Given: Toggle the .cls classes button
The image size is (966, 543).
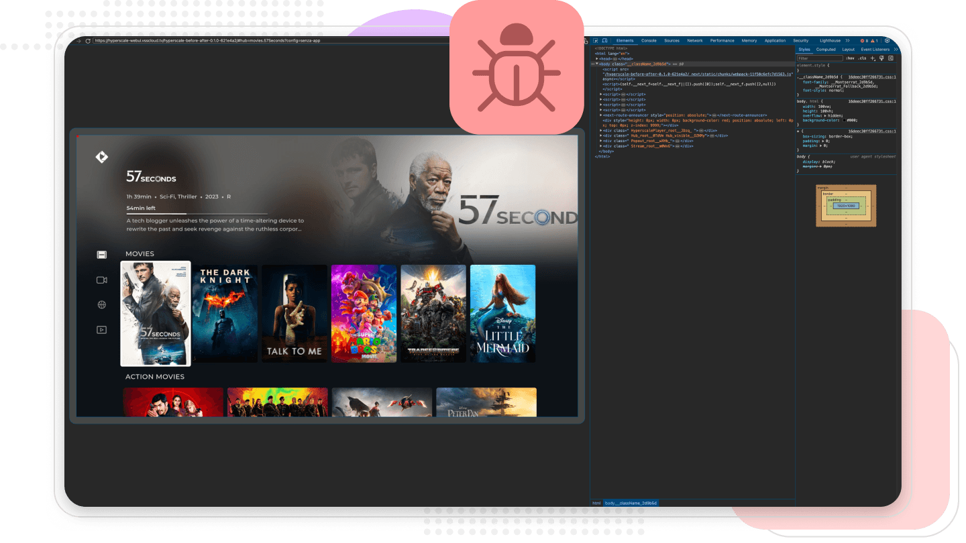Looking at the screenshot, I should [862, 58].
